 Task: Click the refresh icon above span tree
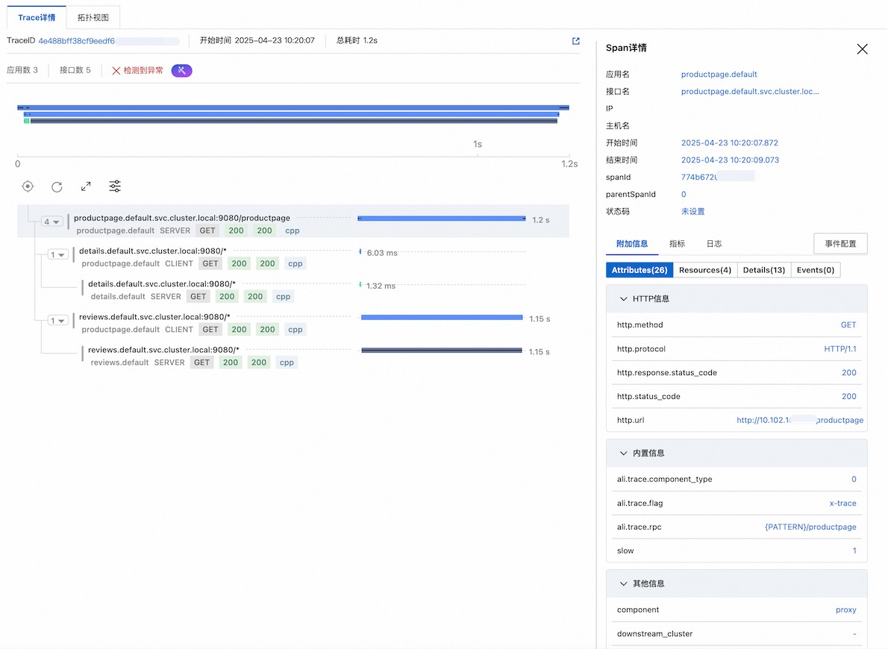point(57,187)
